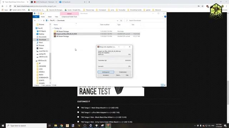Click the navigation pane scroll down arrow

pos(50,83)
